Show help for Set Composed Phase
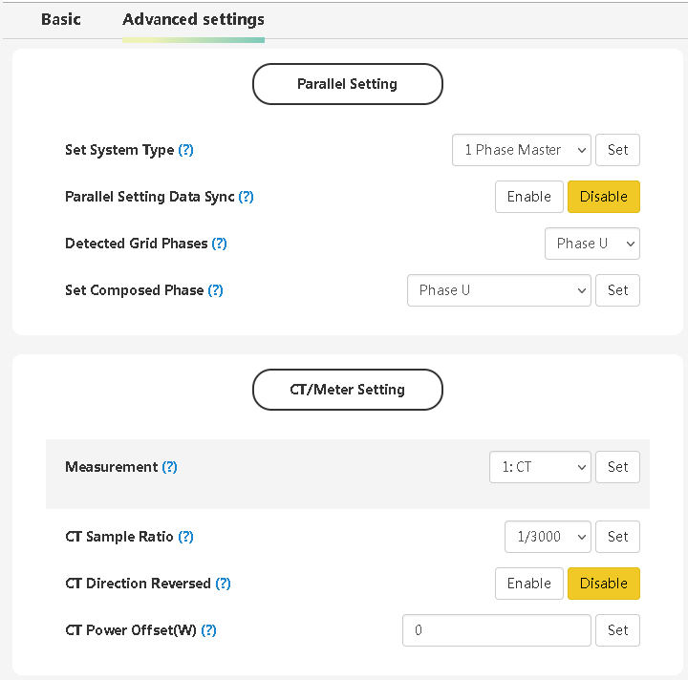Image resolution: width=688 pixels, height=680 pixels. pos(216,290)
